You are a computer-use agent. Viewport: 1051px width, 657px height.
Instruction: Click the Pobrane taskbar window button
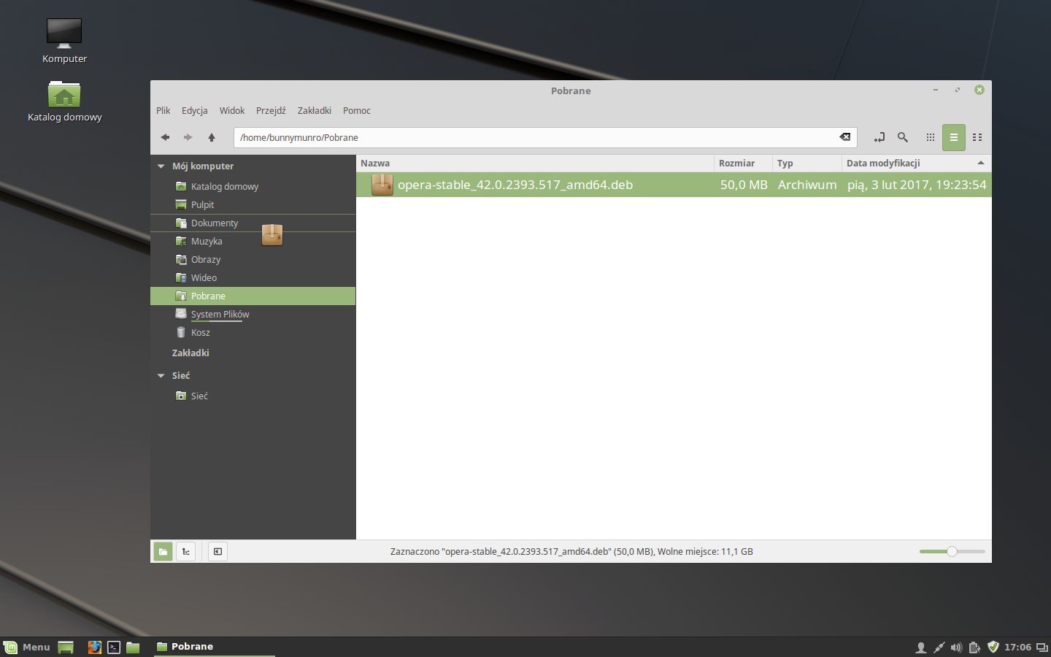click(x=214, y=647)
